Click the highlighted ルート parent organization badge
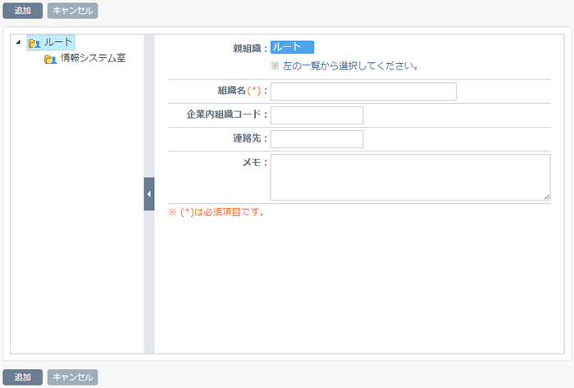The image size is (574, 388). (x=292, y=47)
